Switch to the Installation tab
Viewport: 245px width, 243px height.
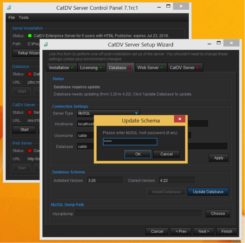tap(61, 68)
